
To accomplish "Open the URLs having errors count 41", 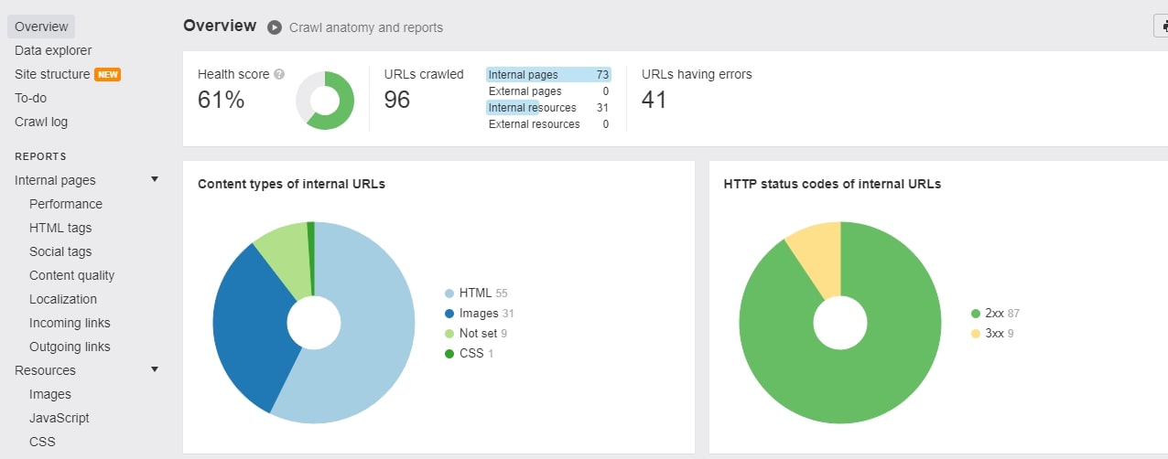I will (654, 100).
